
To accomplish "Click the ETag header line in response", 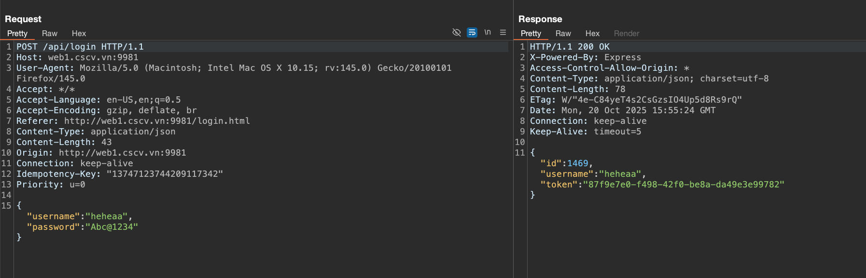I will [x=635, y=100].
